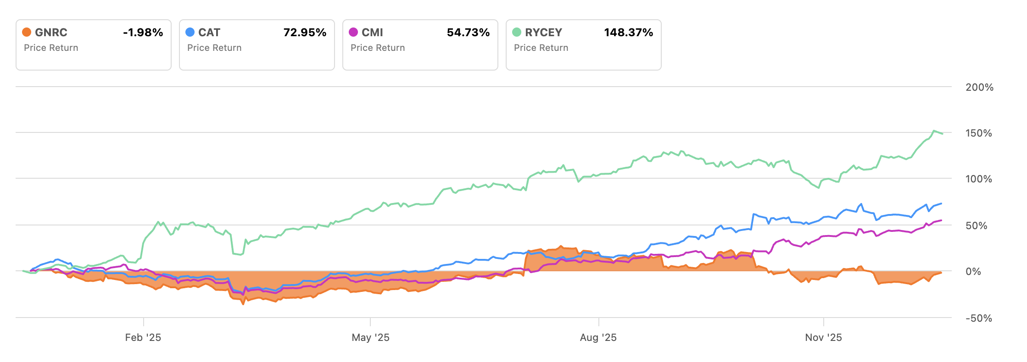Select the RYCEY ticker label
Viewport: 1027px width, 362px height.
click(543, 33)
